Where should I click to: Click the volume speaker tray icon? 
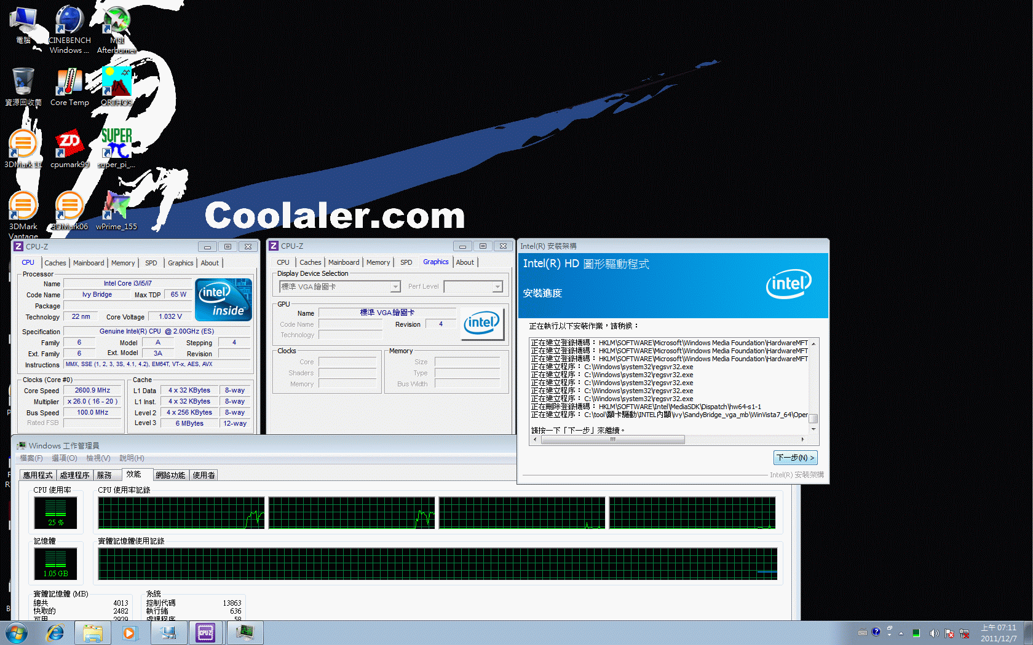point(934,633)
